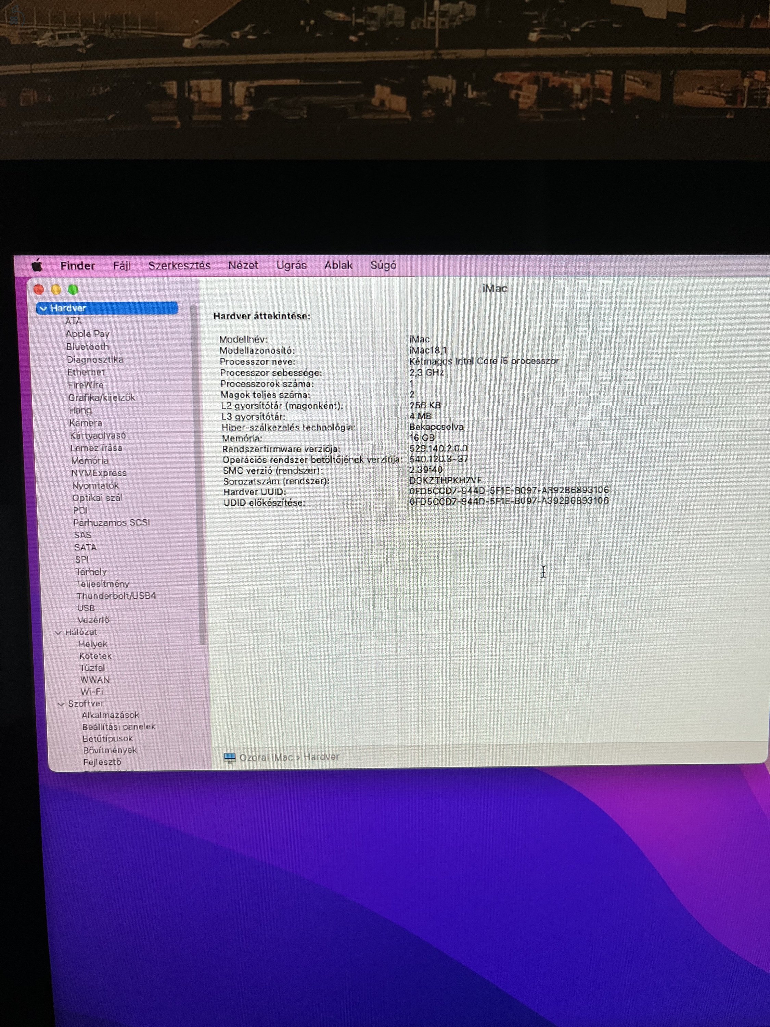Click the computer icon in path bar
This screenshot has width=770, height=1027.
click(x=230, y=758)
